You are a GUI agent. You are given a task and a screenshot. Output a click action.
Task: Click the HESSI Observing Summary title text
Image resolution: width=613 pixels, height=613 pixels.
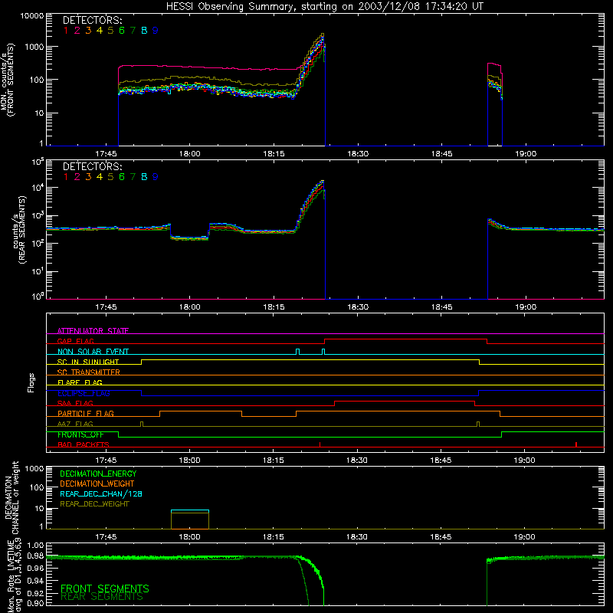pos(325,7)
